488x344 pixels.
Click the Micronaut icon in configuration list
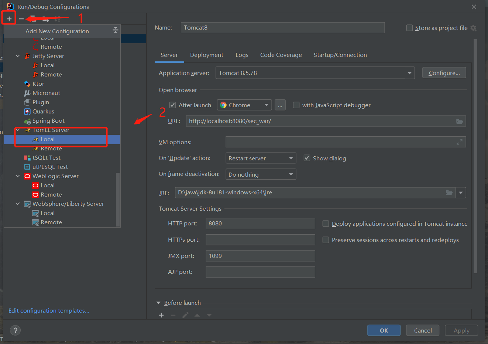pyautogui.click(x=27, y=93)
